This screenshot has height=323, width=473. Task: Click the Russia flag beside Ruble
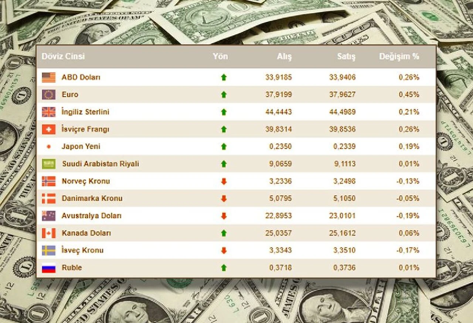(x=49, y=268)
